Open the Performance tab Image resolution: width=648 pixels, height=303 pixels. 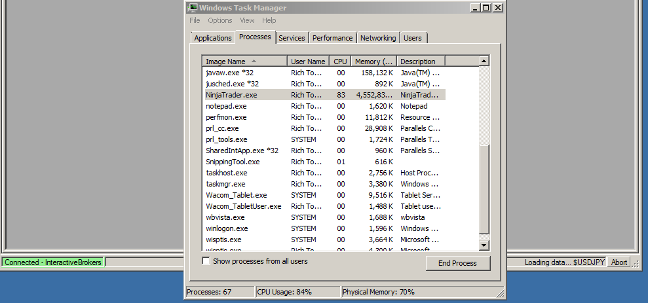(x=333, y=38)
